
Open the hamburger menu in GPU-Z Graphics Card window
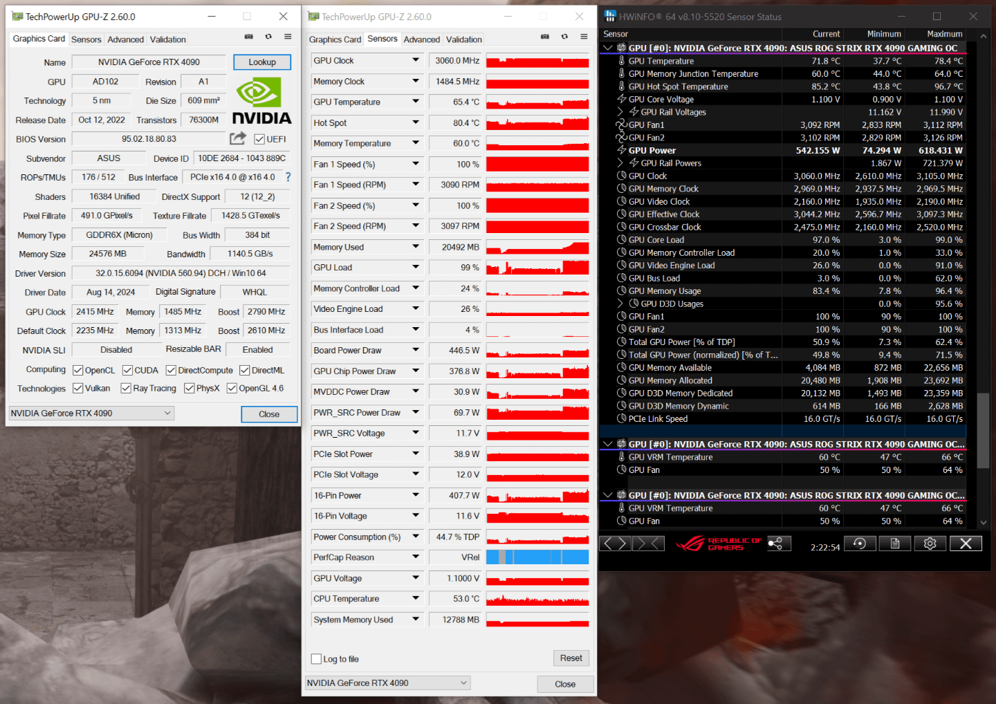point(288,37)
